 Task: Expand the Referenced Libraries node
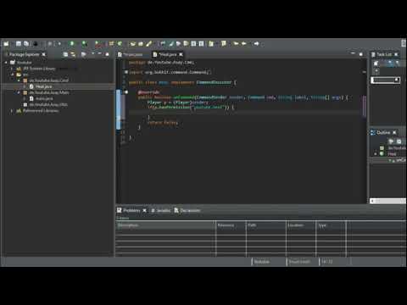click(12, 111)
